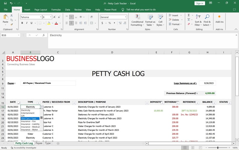Click Accessibility: Investigate in status bar
The height and width of the screenshot is (150, 239).
coord(23,148)
